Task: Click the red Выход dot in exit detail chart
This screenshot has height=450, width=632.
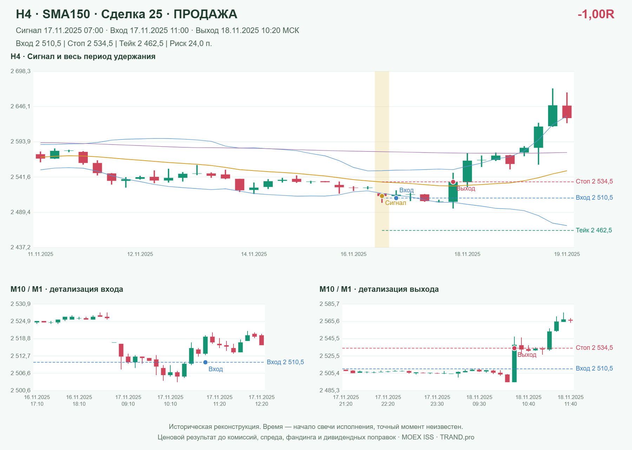Action: [x=514, y=348]
